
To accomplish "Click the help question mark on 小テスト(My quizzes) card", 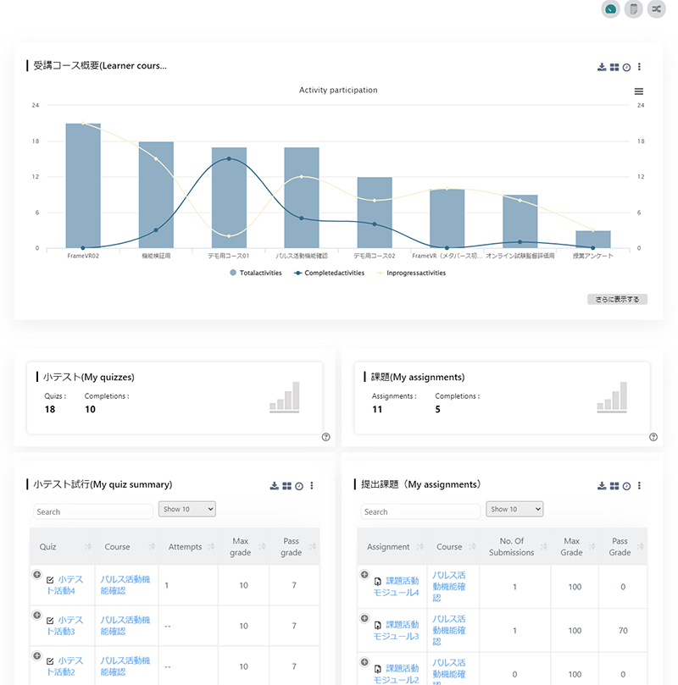I will click(325, 437).
